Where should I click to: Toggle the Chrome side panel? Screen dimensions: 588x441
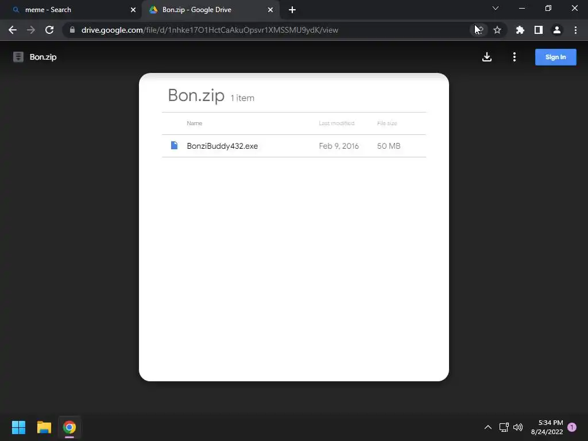(539, 30)
